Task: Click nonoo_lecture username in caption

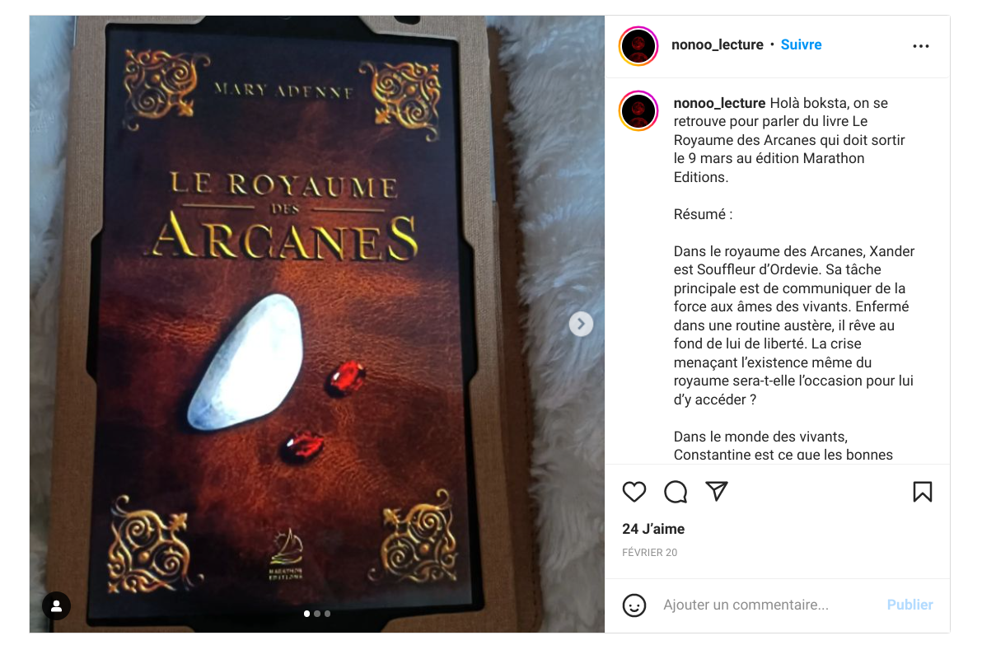Action: click(x=719, y=103)
